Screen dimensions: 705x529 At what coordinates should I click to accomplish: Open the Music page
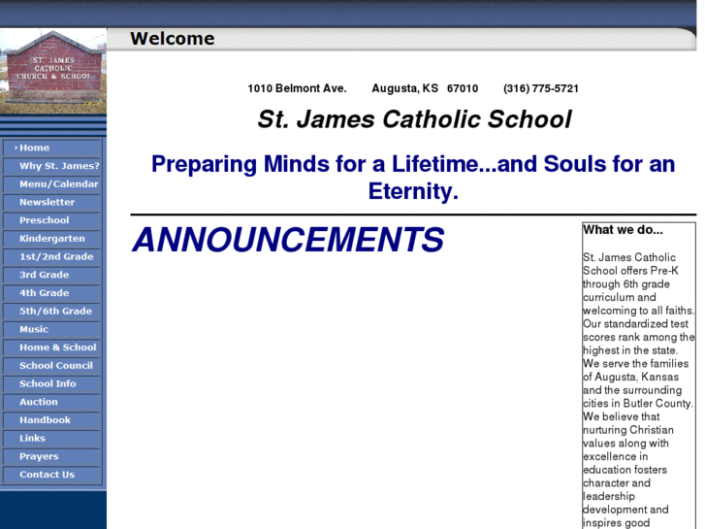52,329
